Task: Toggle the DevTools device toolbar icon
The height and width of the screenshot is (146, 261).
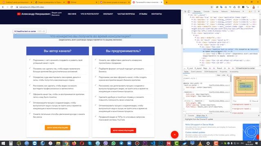Action: click(x=189, y=11)
